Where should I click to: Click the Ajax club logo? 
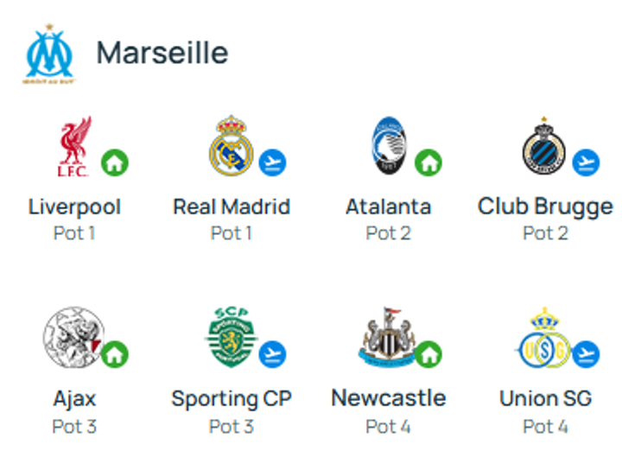[x=73, y=335]
